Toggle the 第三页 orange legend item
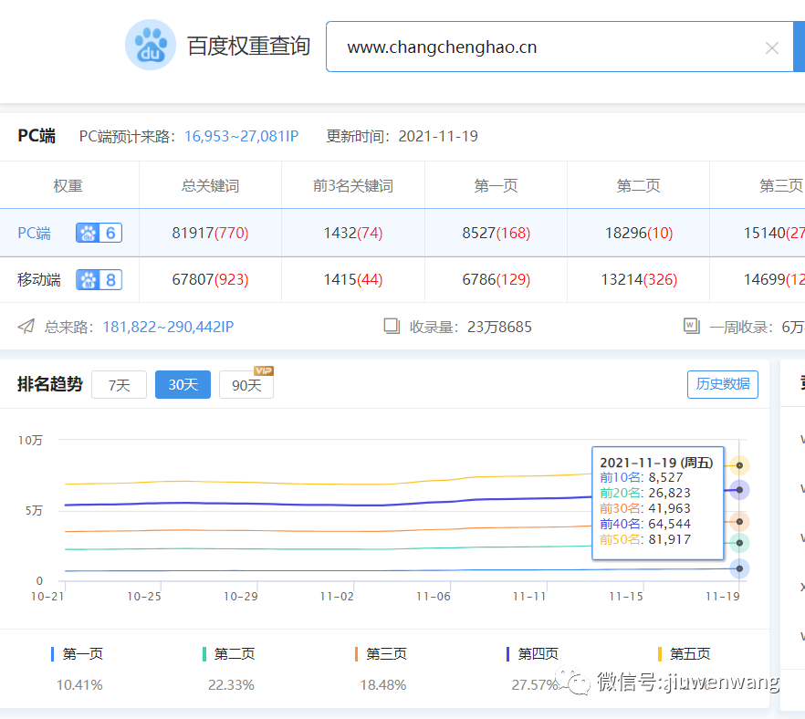 click(x=381, y=654)
